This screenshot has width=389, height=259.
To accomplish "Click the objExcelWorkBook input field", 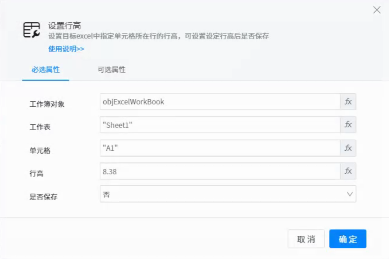I will coord(220,102).
